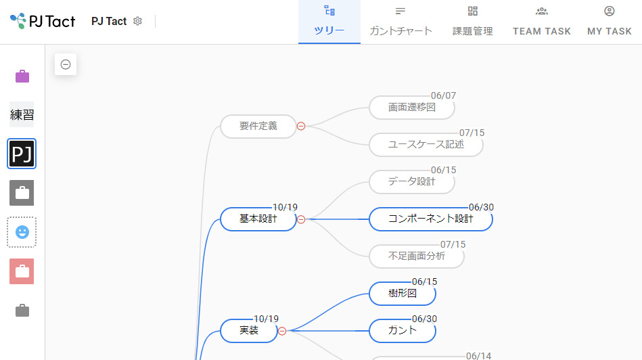The height and width of the screenshot is (360, 642).
Task: Click the 06/07 date on 画面遷移図
Action: [443, 95]
